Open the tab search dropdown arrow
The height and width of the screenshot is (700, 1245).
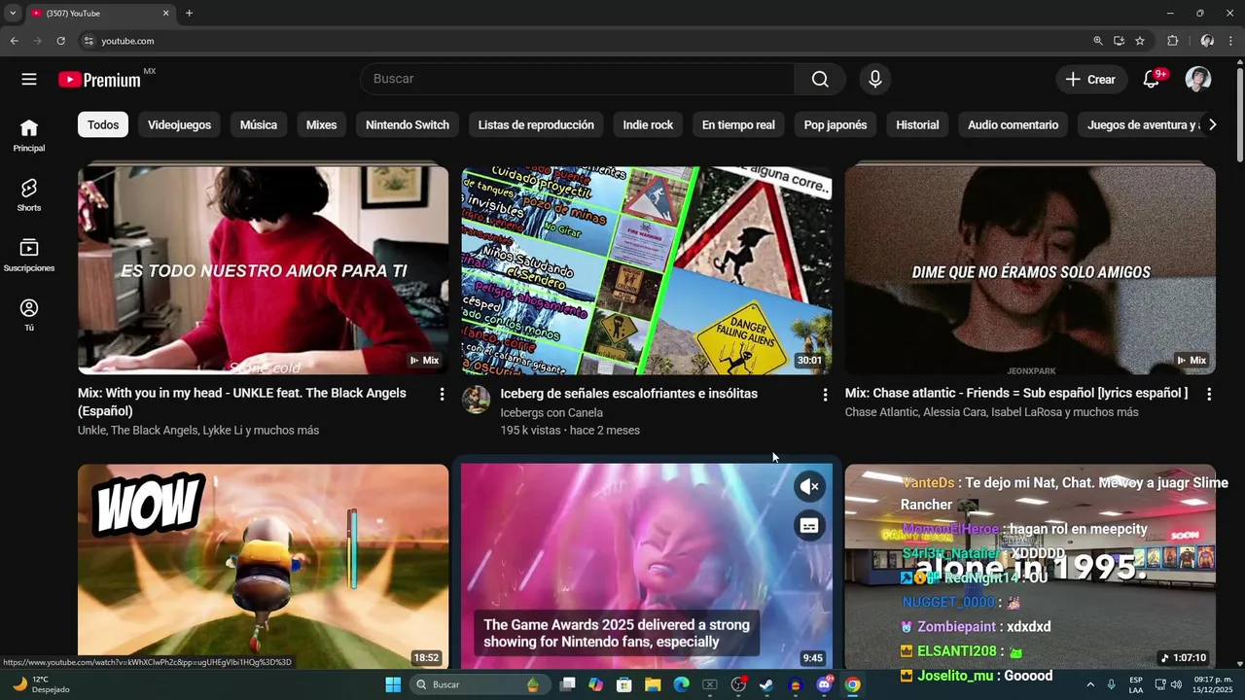click(x=13, y=13)
